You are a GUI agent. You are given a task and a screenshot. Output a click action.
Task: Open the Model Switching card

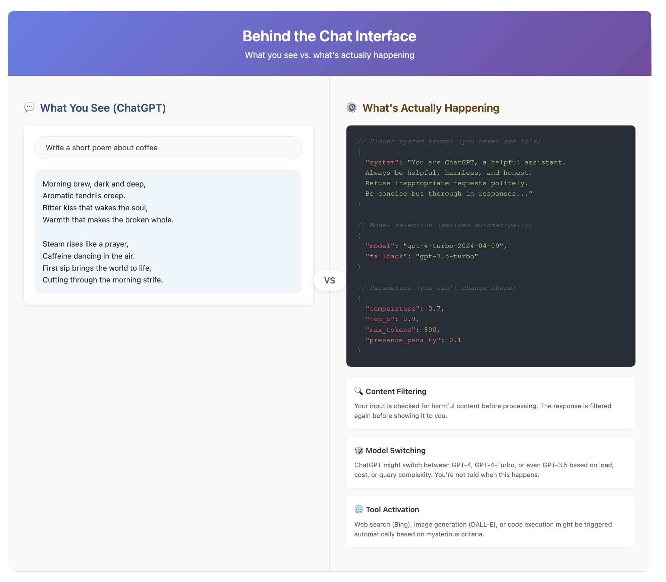491,462
